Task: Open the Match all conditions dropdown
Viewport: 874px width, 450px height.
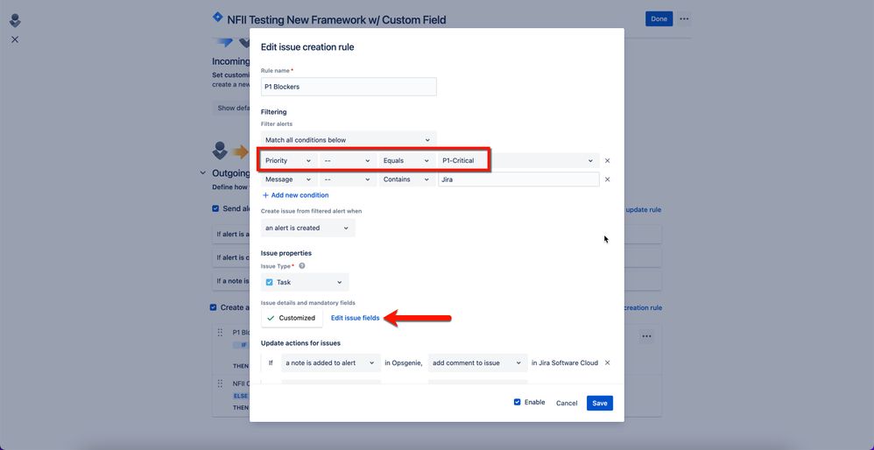Action: pyautogui.click(x=349, y=140)
